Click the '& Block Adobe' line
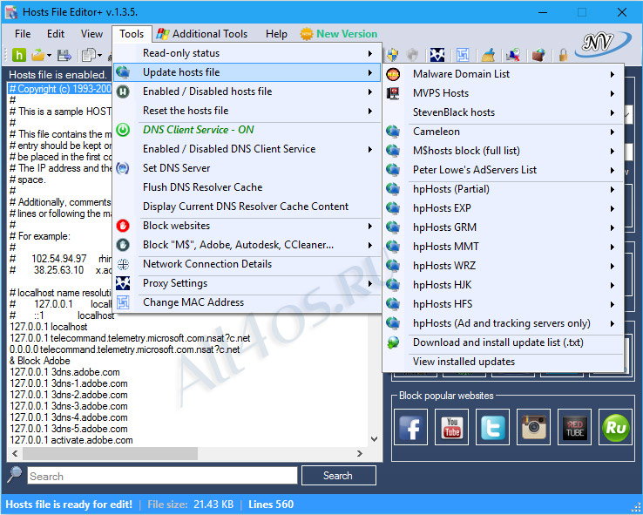The image size is (643, 515). 40,361
